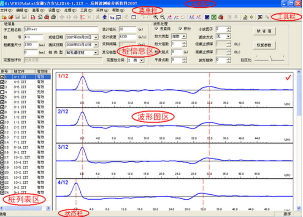This screenshot has height=217, width=303.
Task: Click the waveform plus (add marker) icon
Action: [170, 17]
